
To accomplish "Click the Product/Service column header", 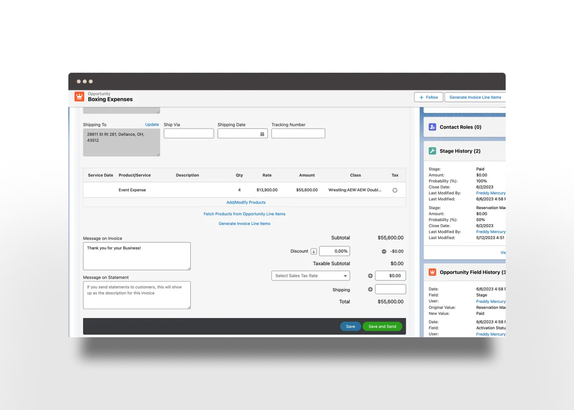I will click(x=134, y=175).
